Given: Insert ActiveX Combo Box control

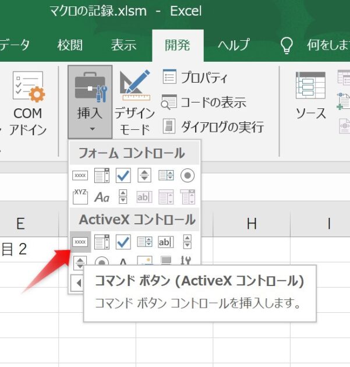Looking at the screenshot, I should [x=102, y=242].
